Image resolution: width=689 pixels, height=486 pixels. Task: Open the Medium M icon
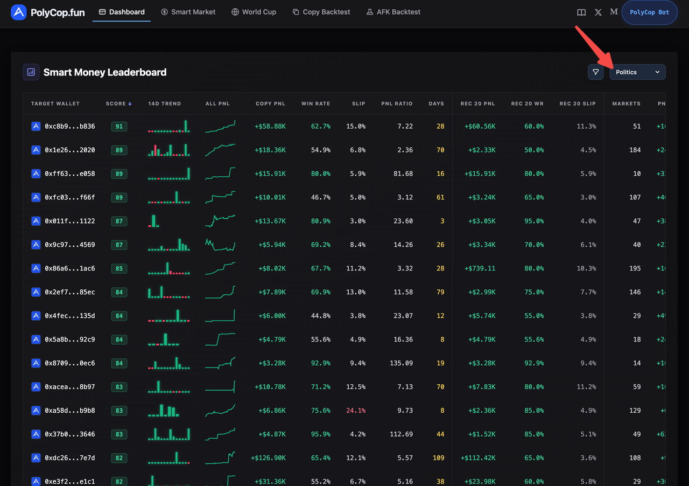point(614,12)
